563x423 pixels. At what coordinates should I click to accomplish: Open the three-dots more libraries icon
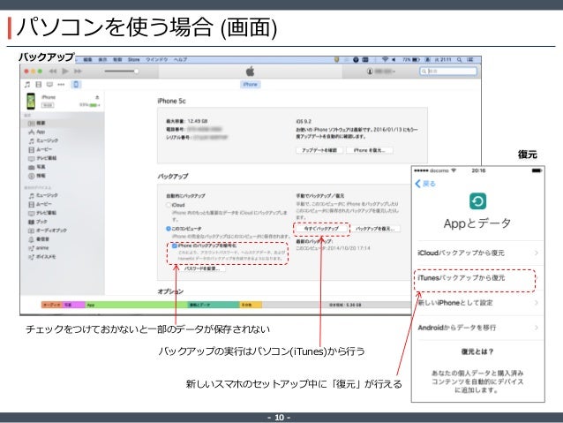[x=61, y=85]
